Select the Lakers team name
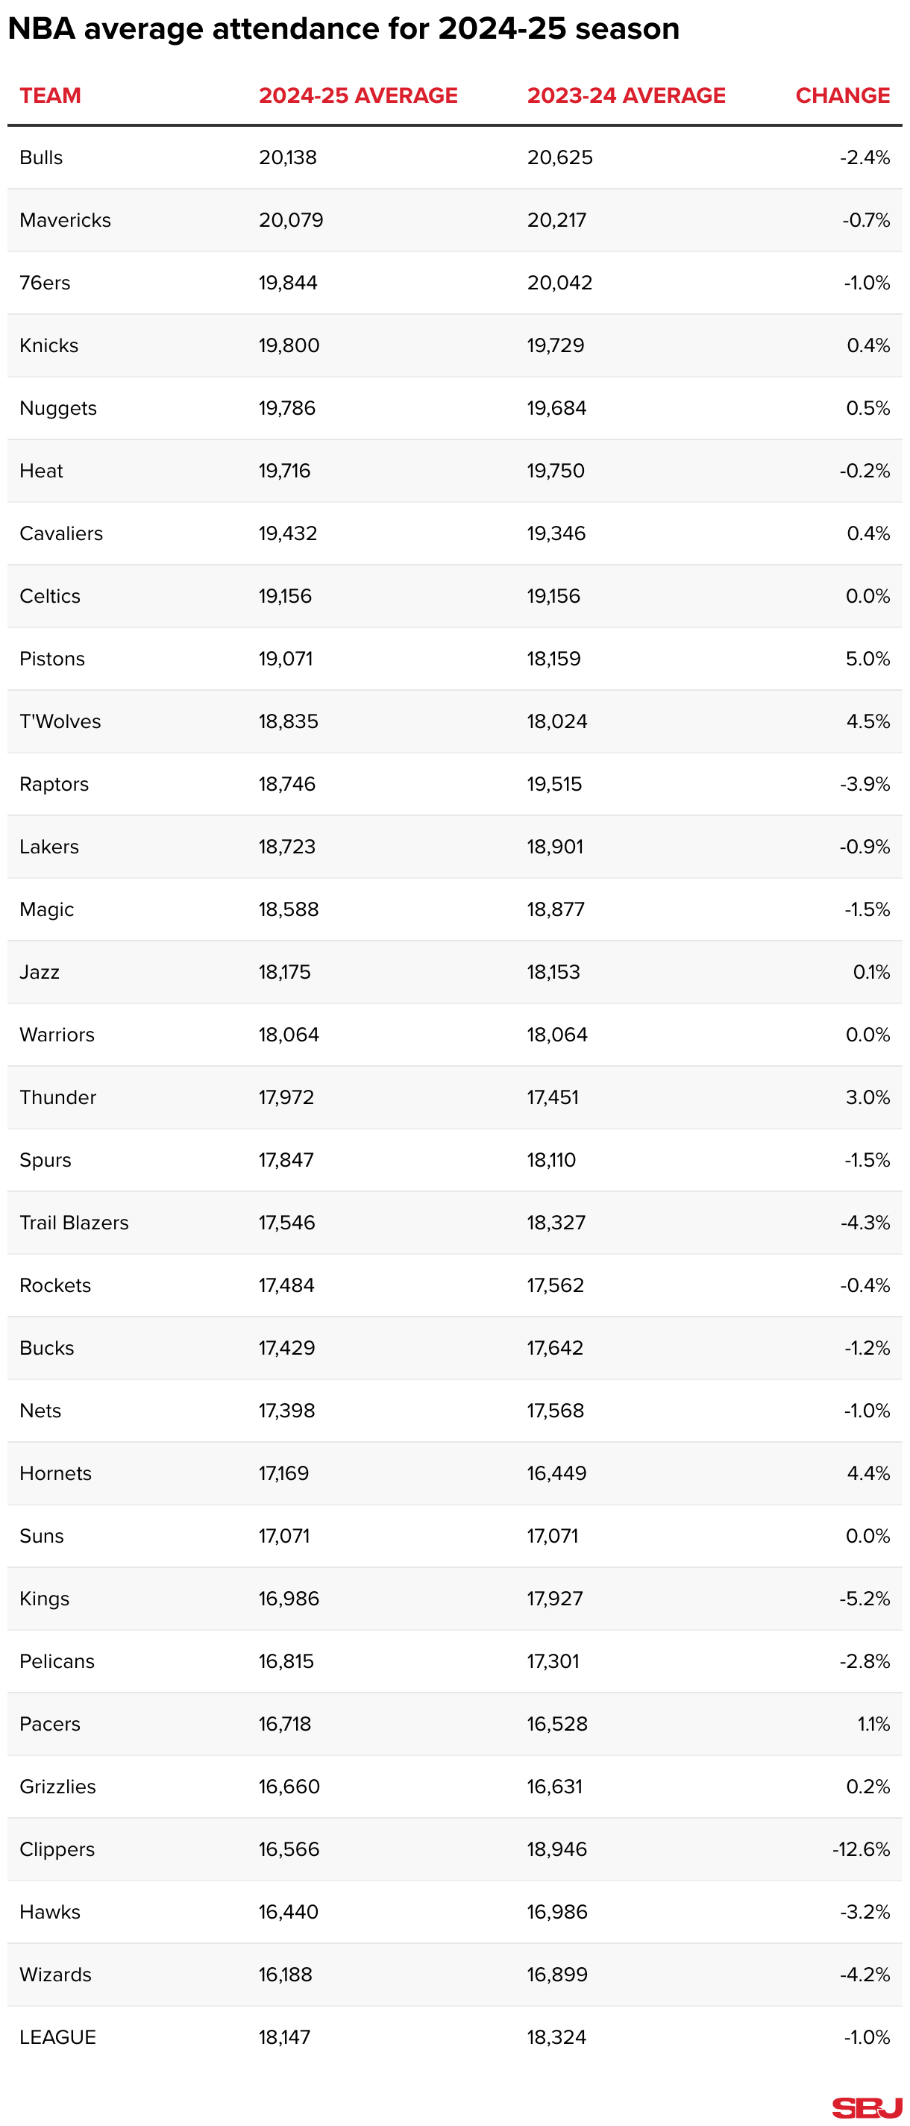This screenshot has width=910, height=2126. [x=49, y=847]
